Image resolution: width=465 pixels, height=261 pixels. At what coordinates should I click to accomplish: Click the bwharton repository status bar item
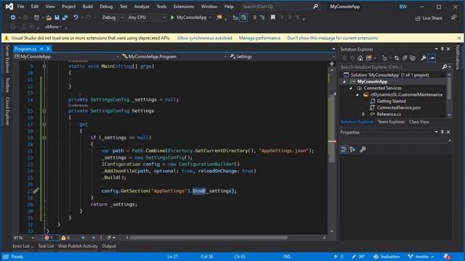click(x=387, y=257)
